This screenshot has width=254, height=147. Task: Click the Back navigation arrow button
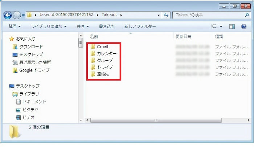coord(8,15)
